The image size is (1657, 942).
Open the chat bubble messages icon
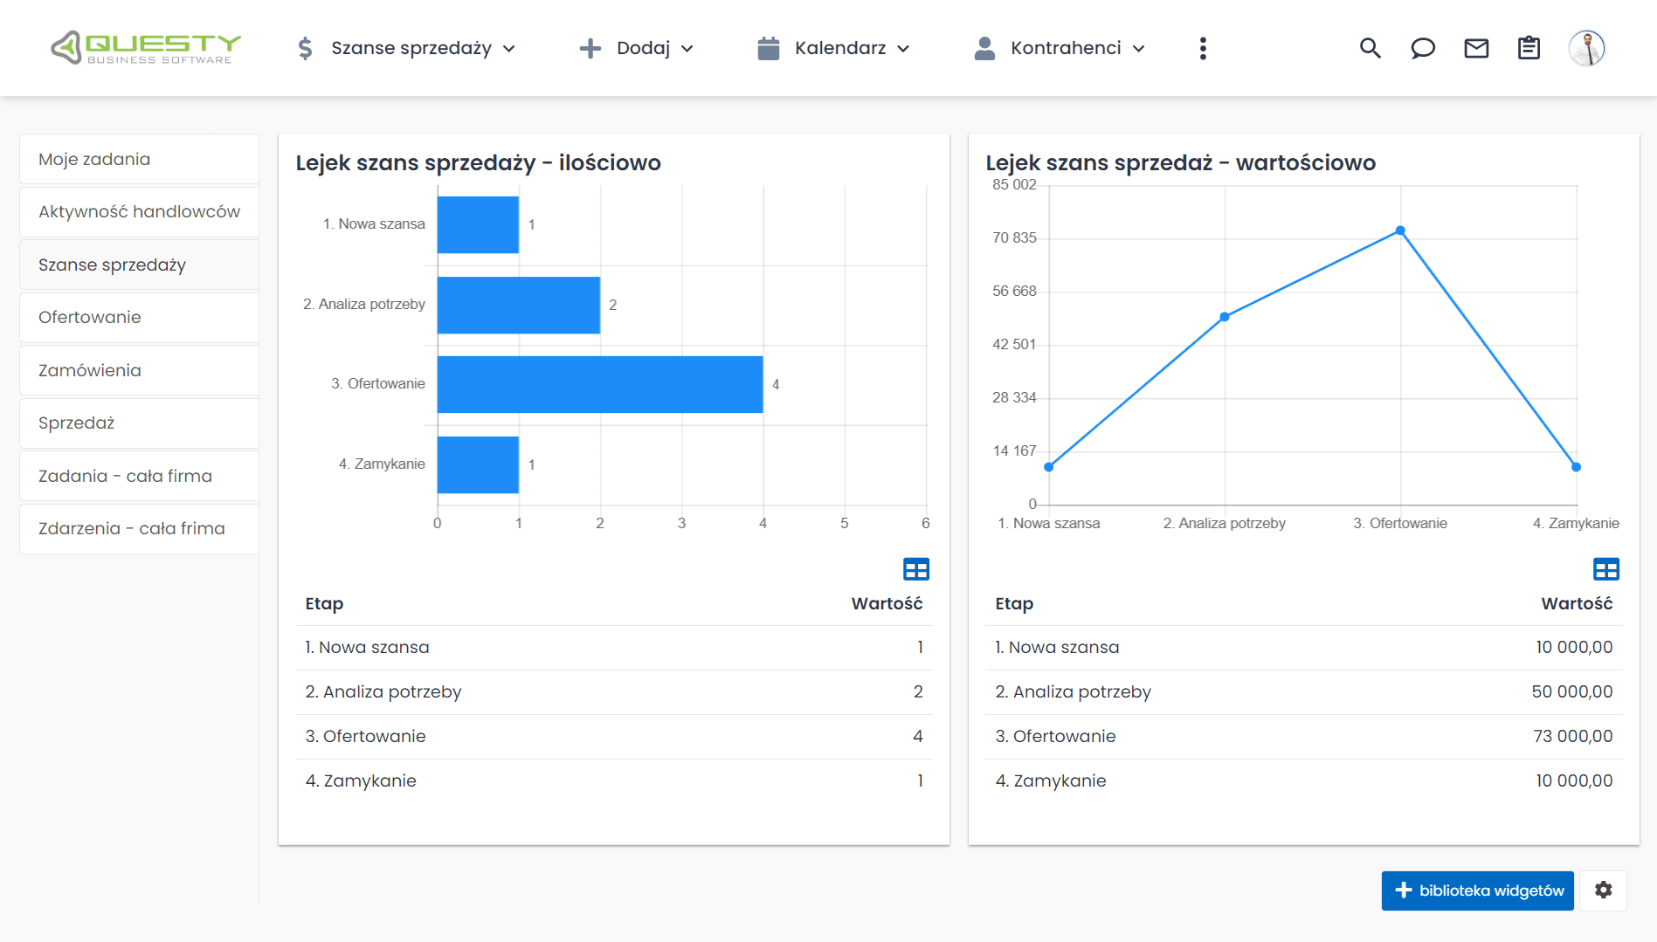1423,48
